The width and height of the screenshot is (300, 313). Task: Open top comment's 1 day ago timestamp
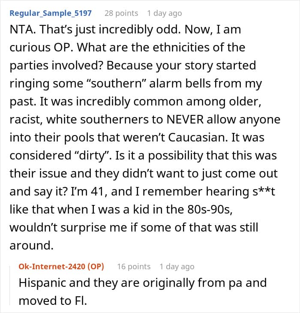[x=165, y=13]
